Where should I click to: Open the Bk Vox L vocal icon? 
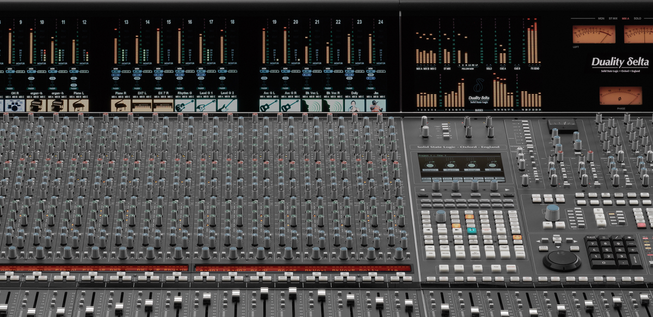pos(312,105)
